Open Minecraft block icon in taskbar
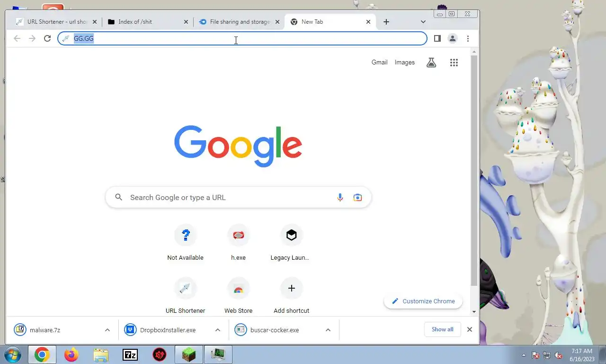The width and height of the screenshot is (606, 364). click(x=189, y=355)
